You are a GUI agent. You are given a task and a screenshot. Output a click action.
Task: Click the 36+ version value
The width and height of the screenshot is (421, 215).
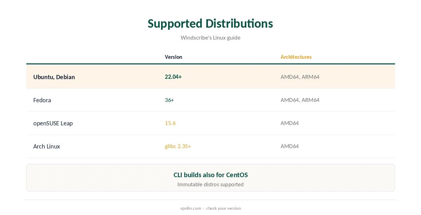pos(169,100)
